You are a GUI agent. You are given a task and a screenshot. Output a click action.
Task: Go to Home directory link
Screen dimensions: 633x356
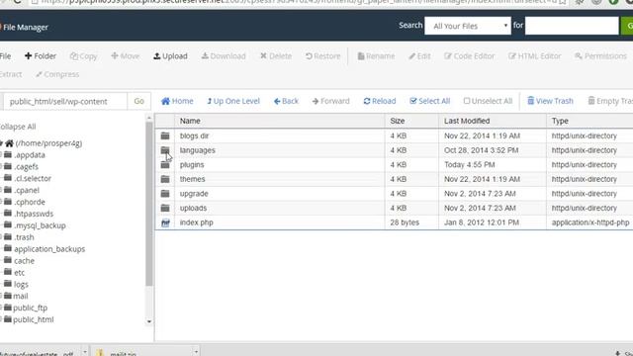pos(177,101)
